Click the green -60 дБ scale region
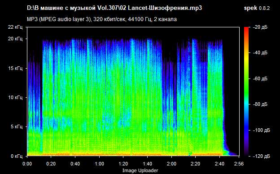The height and width of the screenshot is (174, 280). tap(246, 78)
